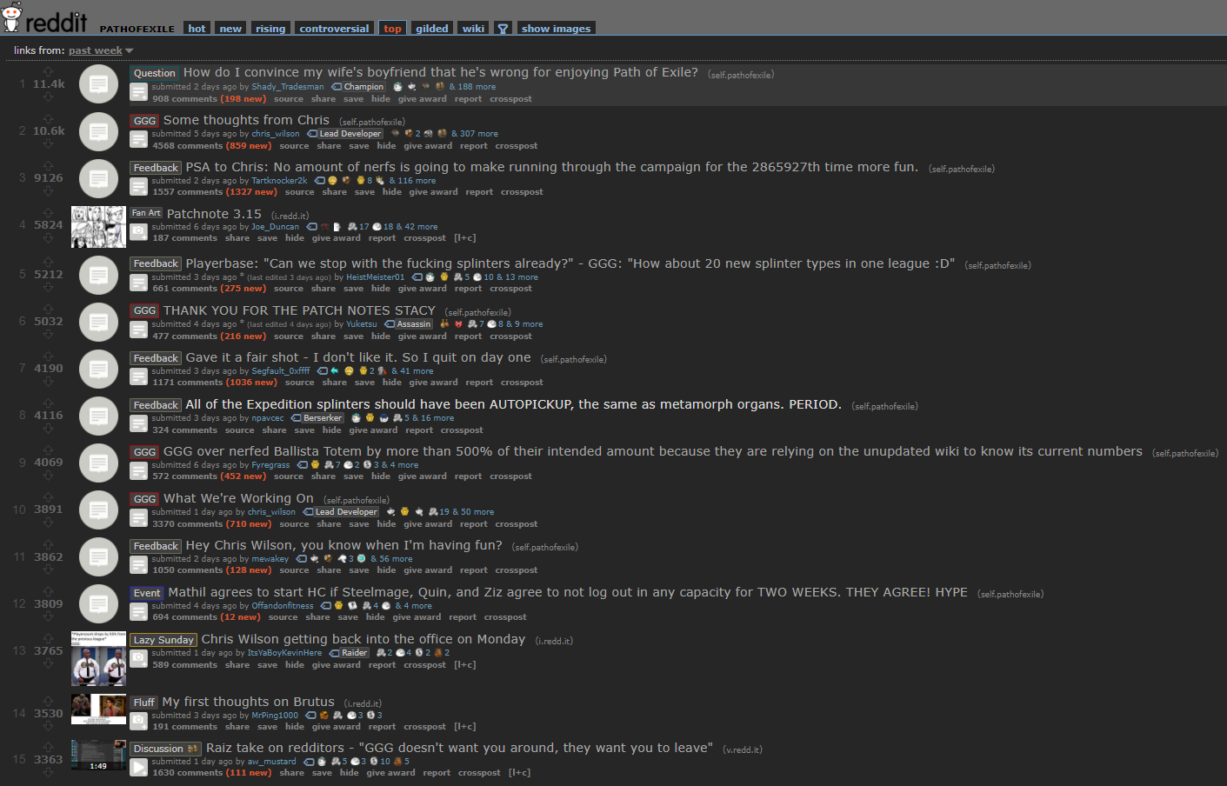Open camera expando for My first thoughts on Brutus
Image resolution: width=1227 pixels, height=786 pixels.
(x=138, y=720)
